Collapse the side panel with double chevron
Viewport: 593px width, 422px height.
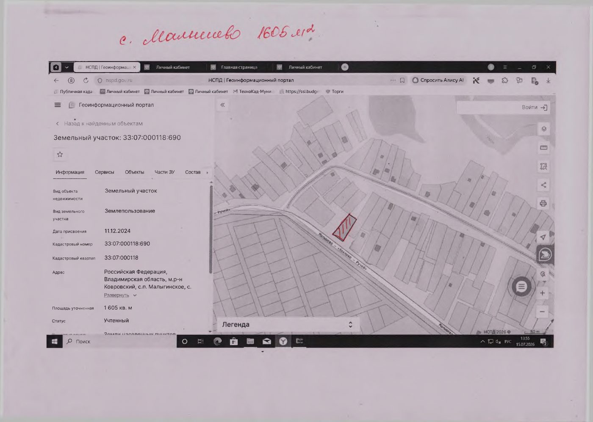point(223,105)
